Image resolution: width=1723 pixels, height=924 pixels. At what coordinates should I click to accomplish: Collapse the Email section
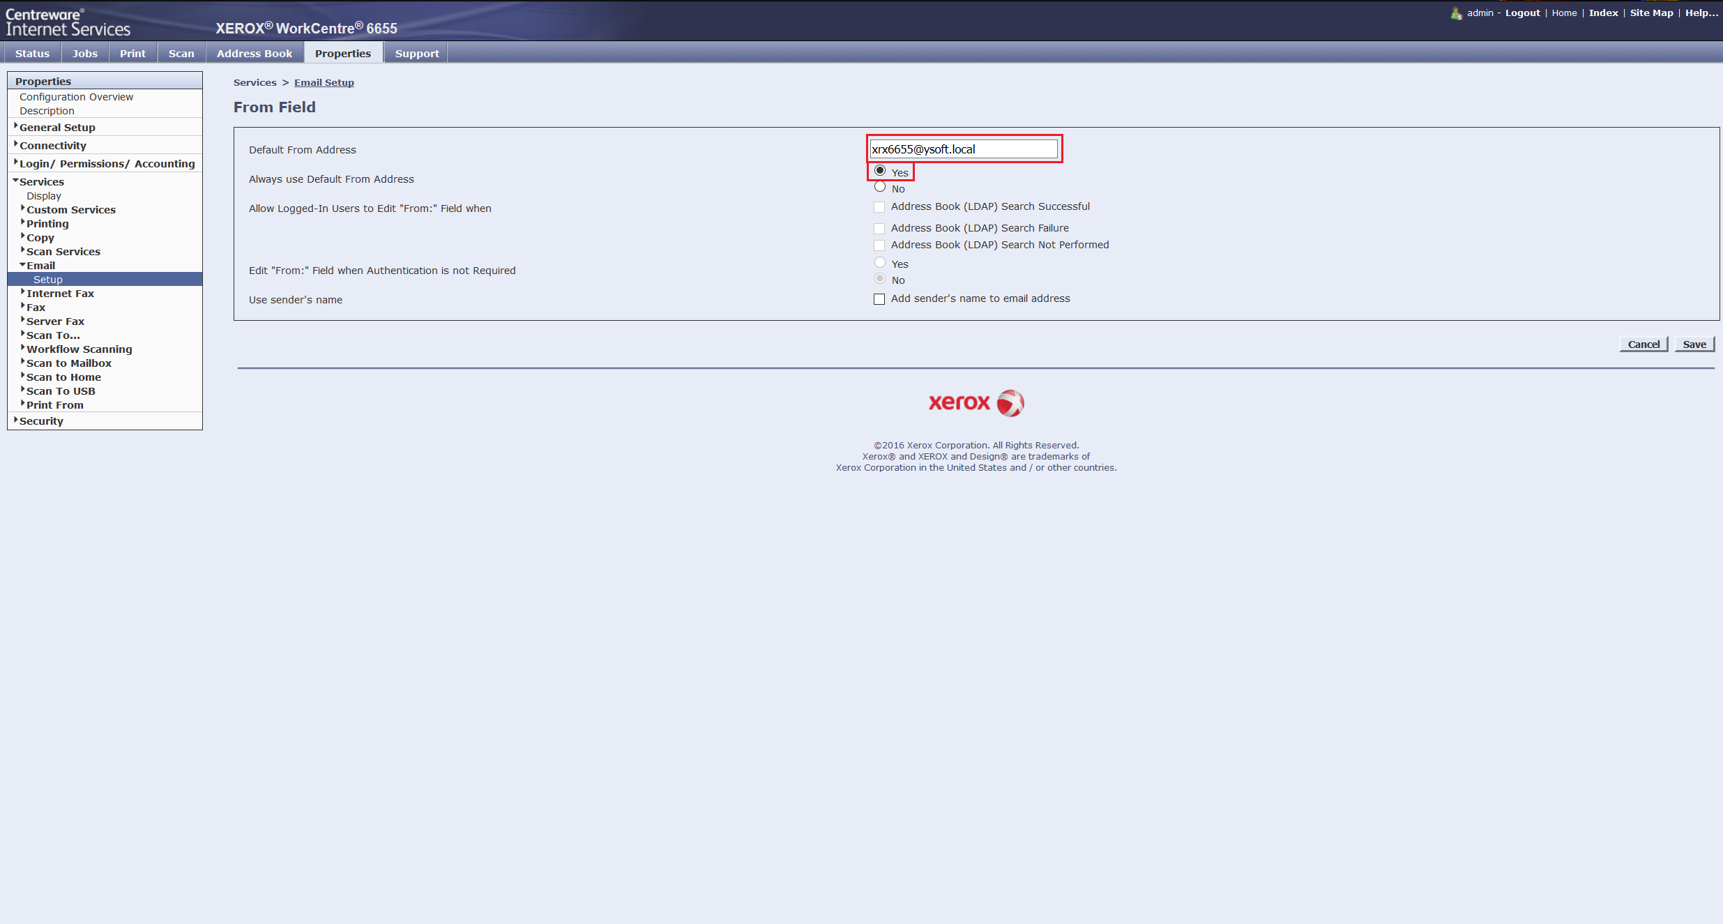(x=41, y=265)
